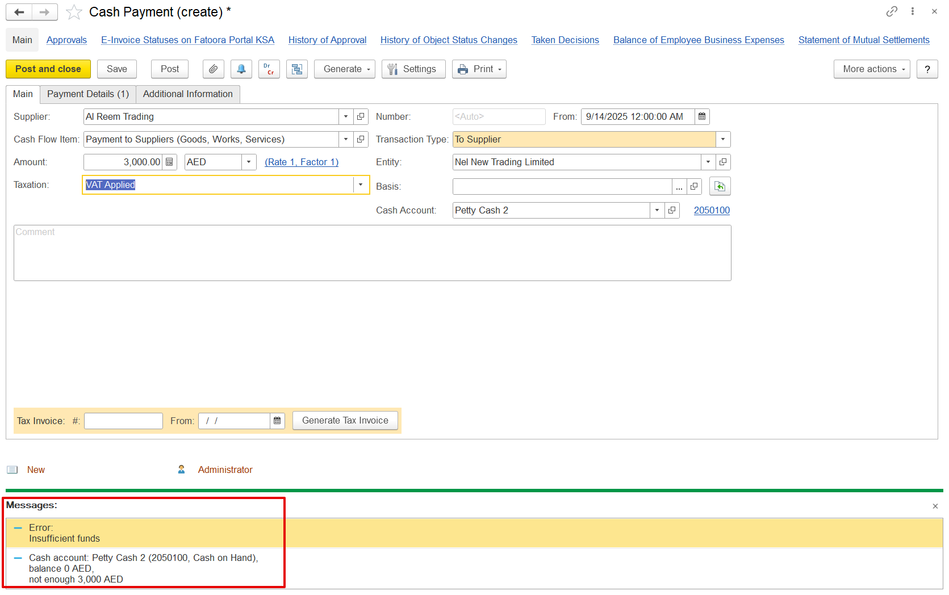Click the bell reminder icon
Screen dimensions: 949x595
[x=241, y=69]
